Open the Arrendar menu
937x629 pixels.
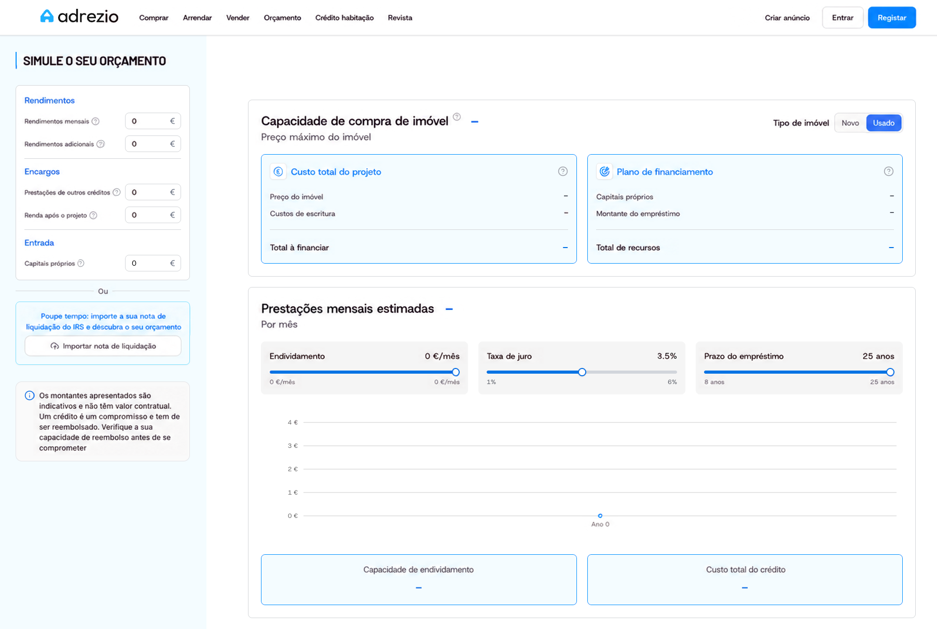(x=197, y=18)
